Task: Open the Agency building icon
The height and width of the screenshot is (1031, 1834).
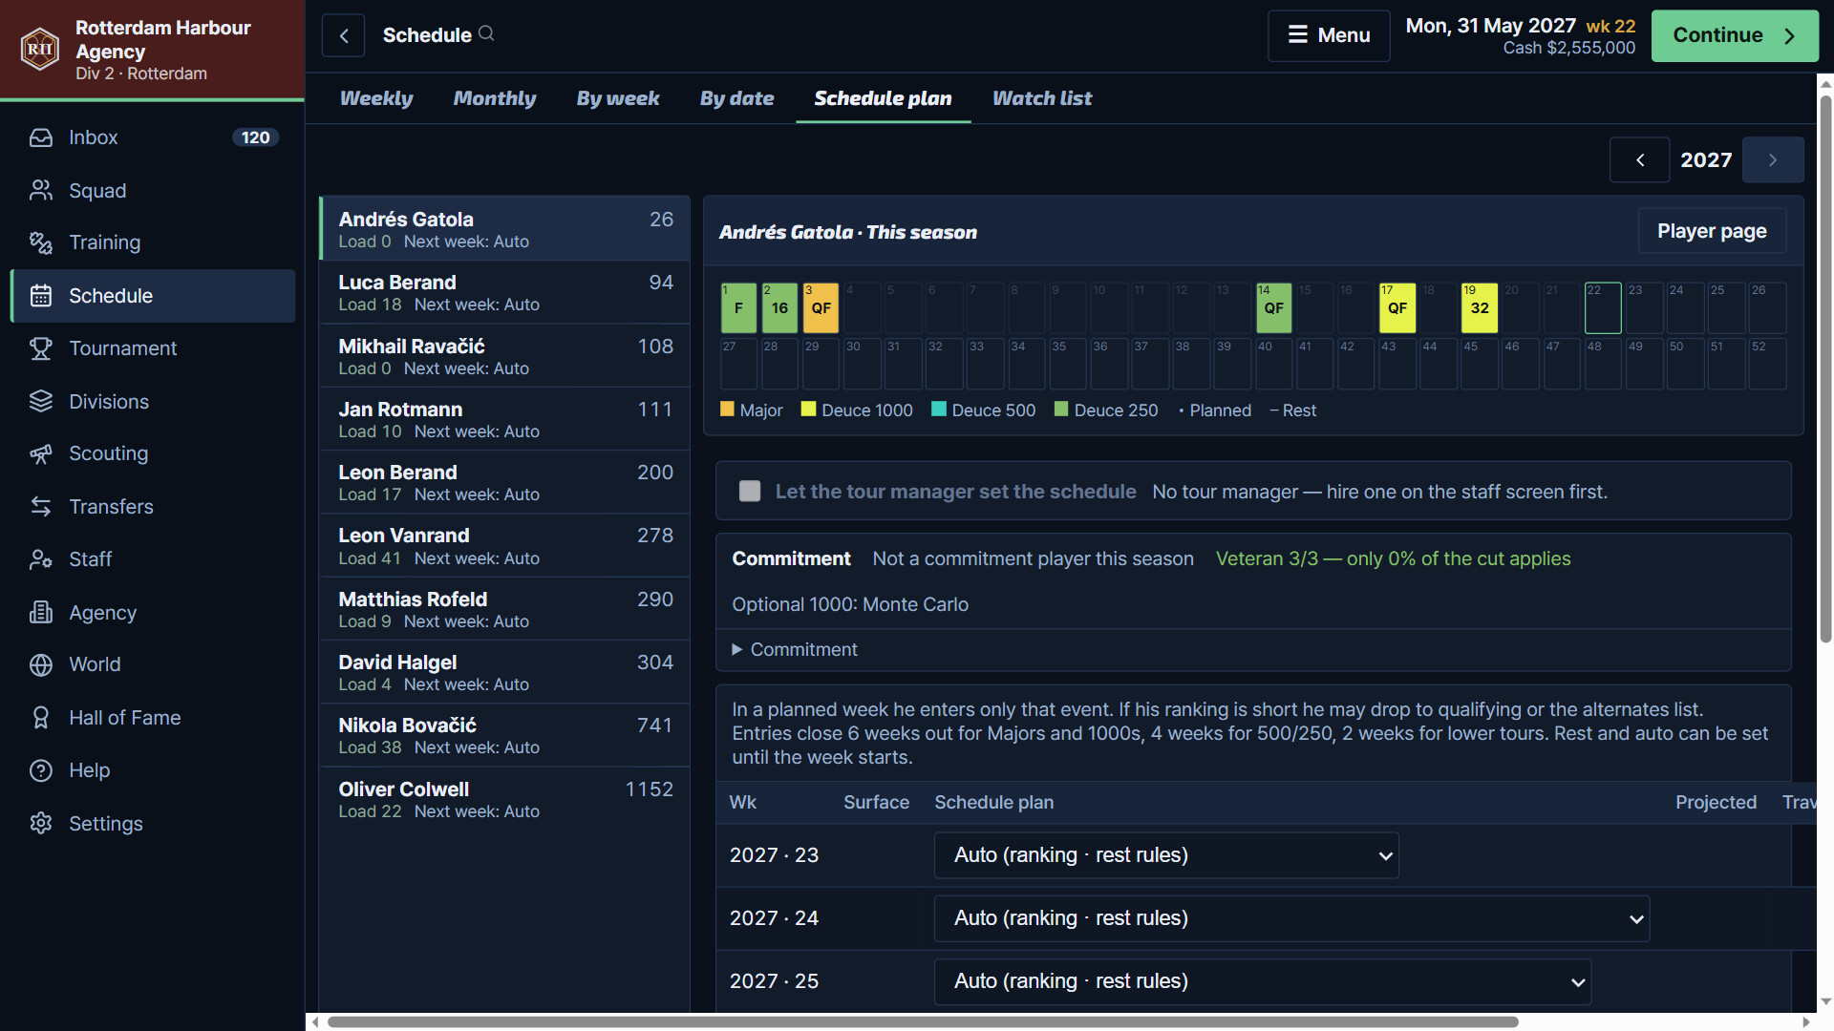Action: coord(41,612)
